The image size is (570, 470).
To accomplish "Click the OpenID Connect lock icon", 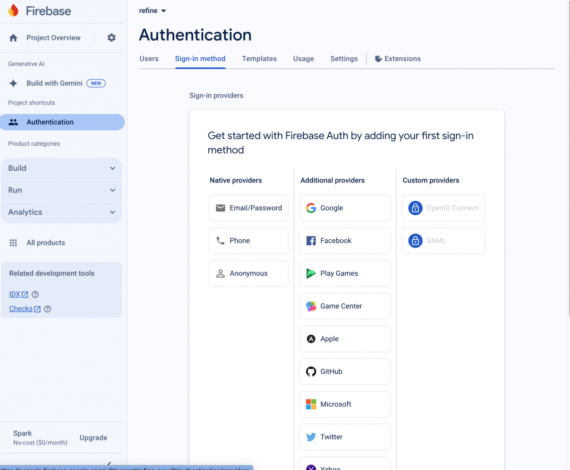I will (x=415, y=208).
